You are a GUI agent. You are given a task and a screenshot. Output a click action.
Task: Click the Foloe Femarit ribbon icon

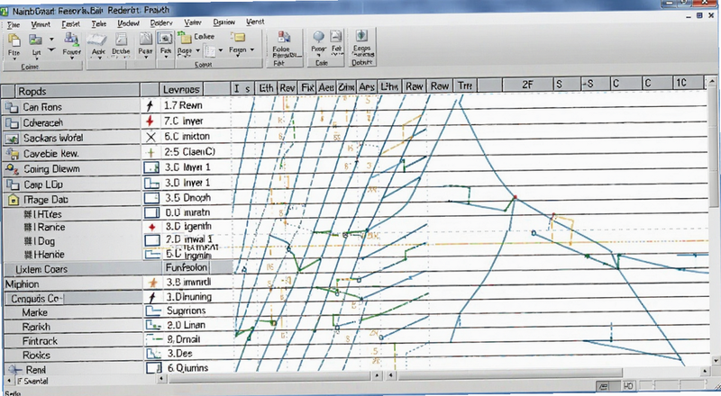click(284, 37)
